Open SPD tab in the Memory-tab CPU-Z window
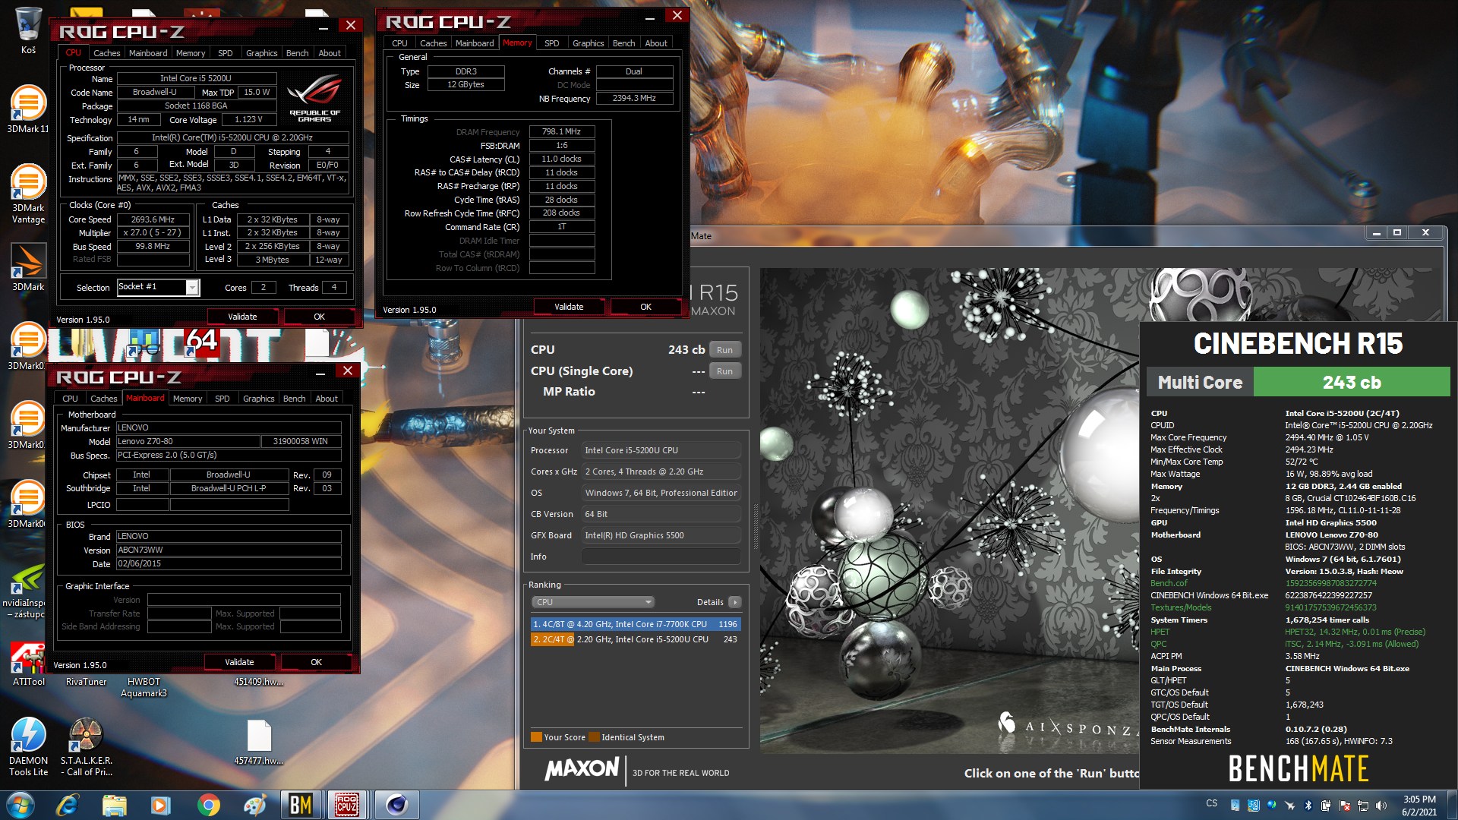1458x820 pixels. click(x=552, y=43)
